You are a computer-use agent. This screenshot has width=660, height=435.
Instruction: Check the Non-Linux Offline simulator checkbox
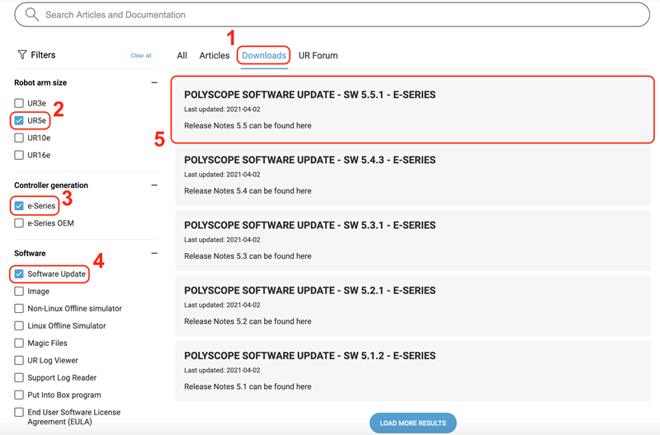point(19,308)
